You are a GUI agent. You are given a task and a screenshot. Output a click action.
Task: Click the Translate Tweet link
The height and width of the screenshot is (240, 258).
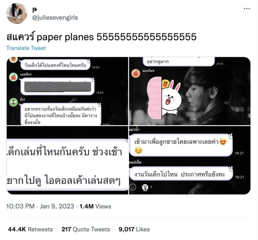pos(26,48)
